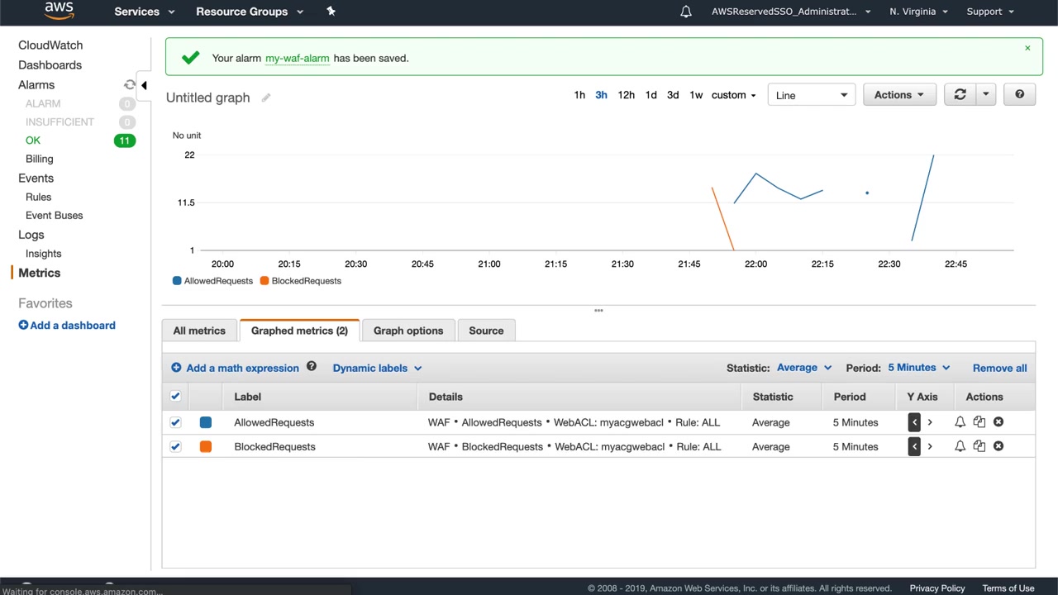Switch to the Graph options tab
The image size is (1058, 595).
pos(408,331)
